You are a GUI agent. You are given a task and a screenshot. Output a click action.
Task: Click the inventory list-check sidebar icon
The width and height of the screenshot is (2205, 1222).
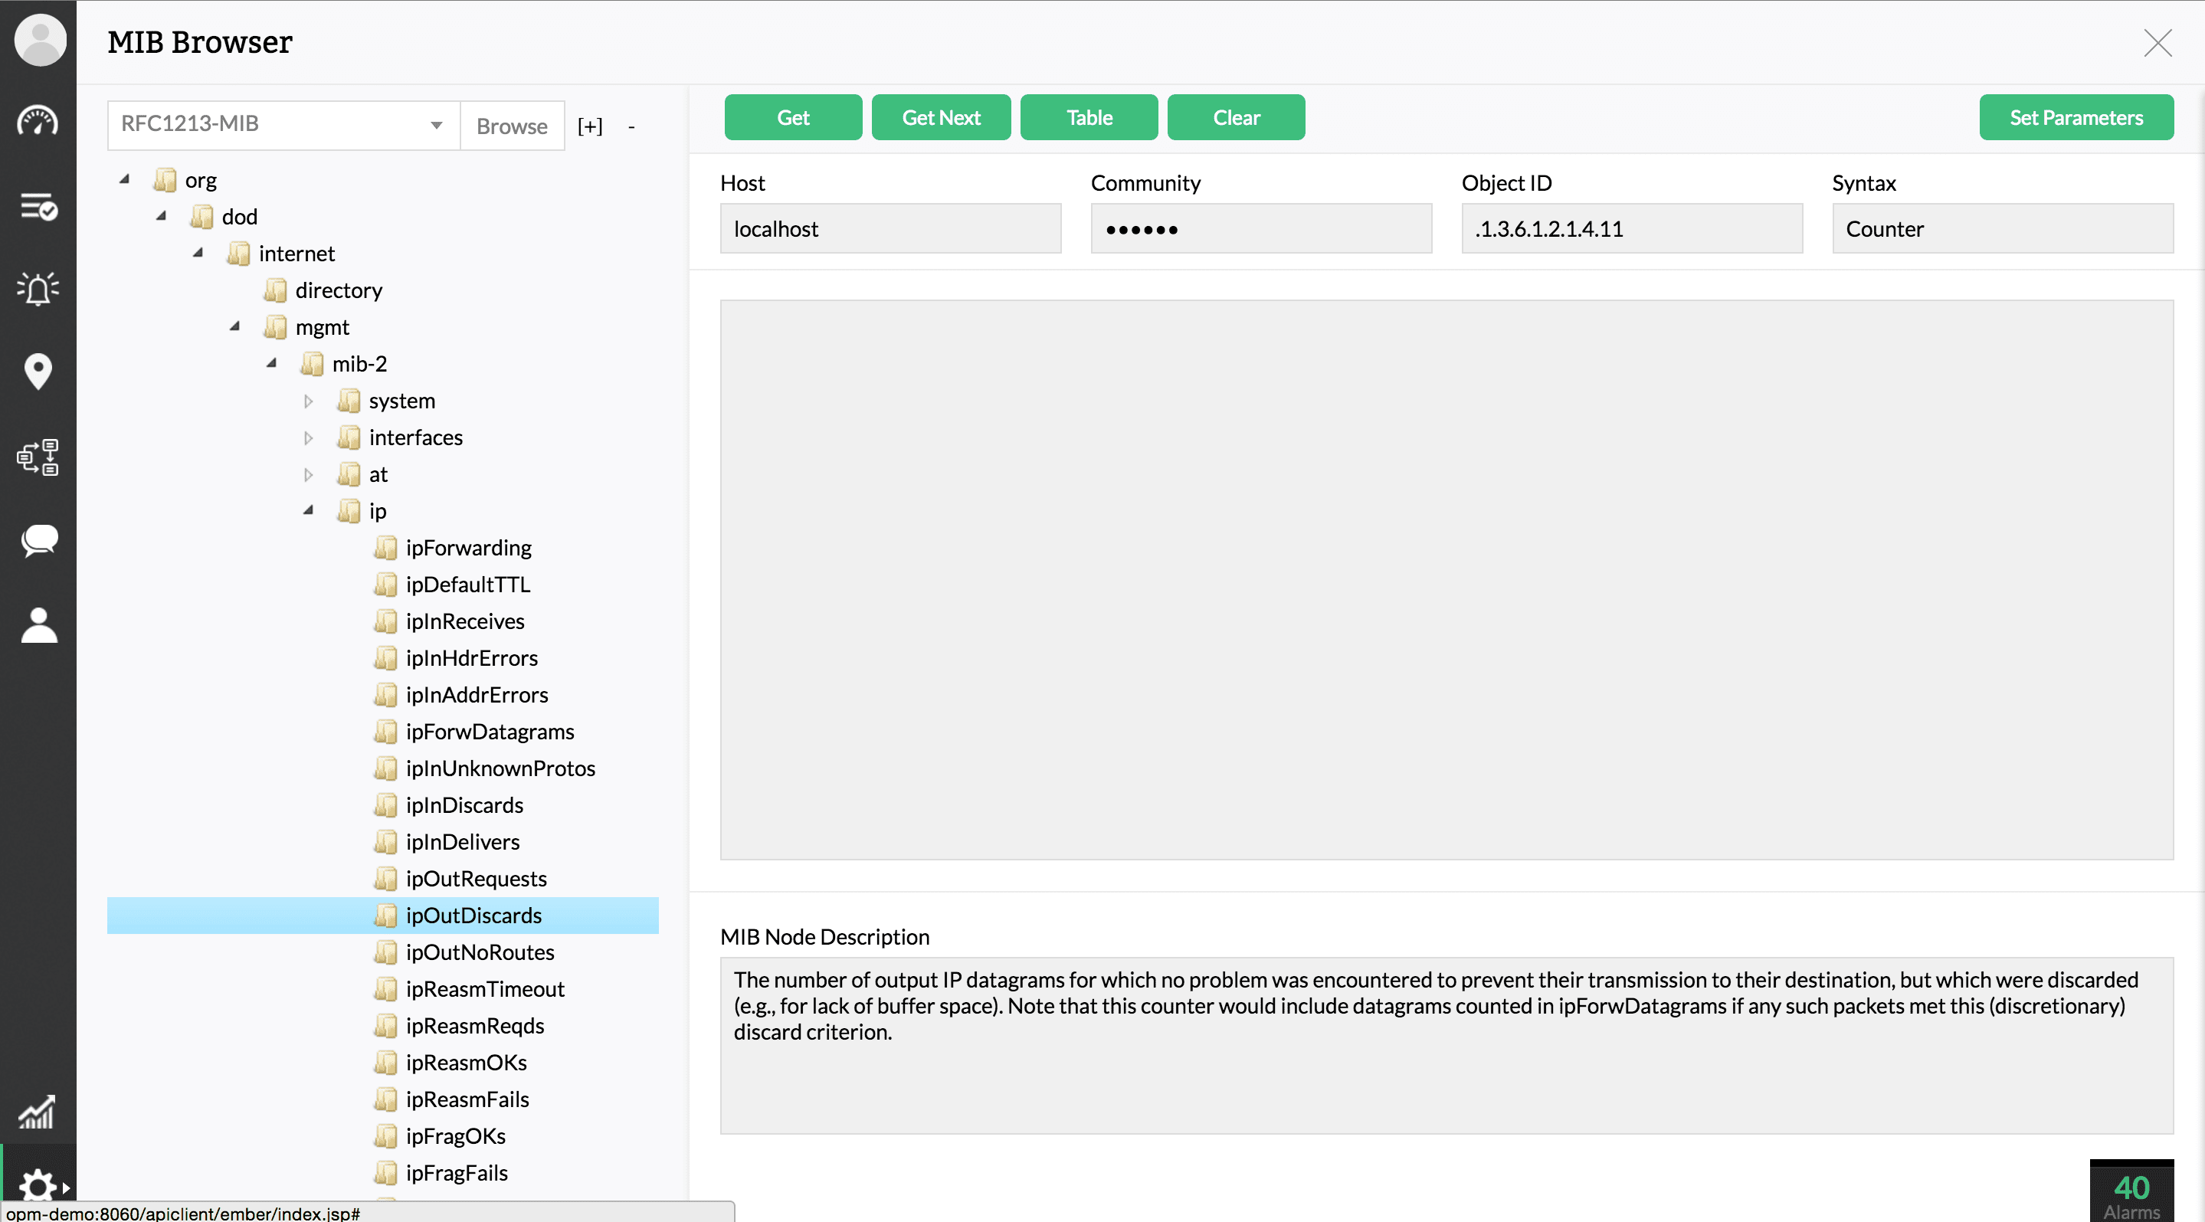tap(38, 206)
